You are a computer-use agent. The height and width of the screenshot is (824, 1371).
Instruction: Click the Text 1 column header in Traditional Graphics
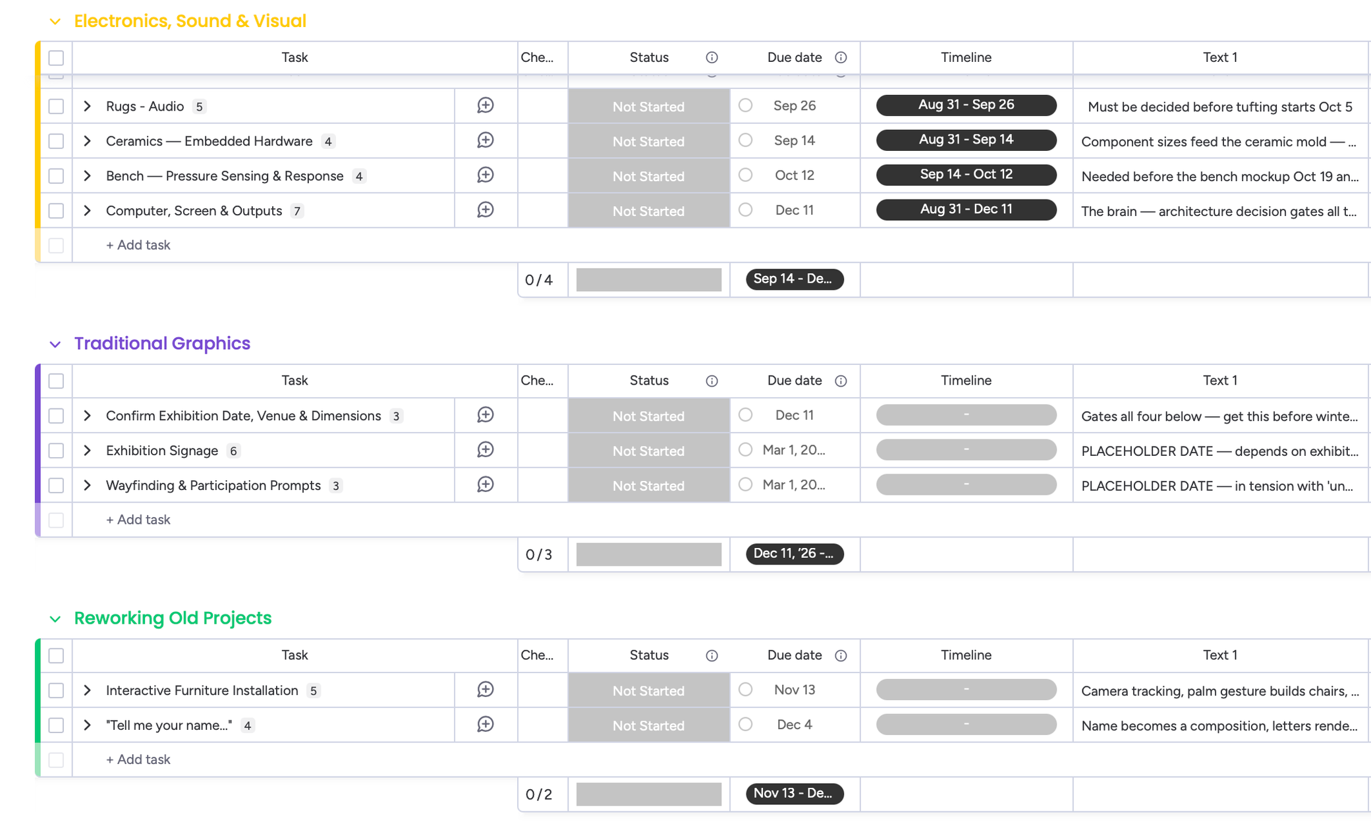[x=1220, y=381]
